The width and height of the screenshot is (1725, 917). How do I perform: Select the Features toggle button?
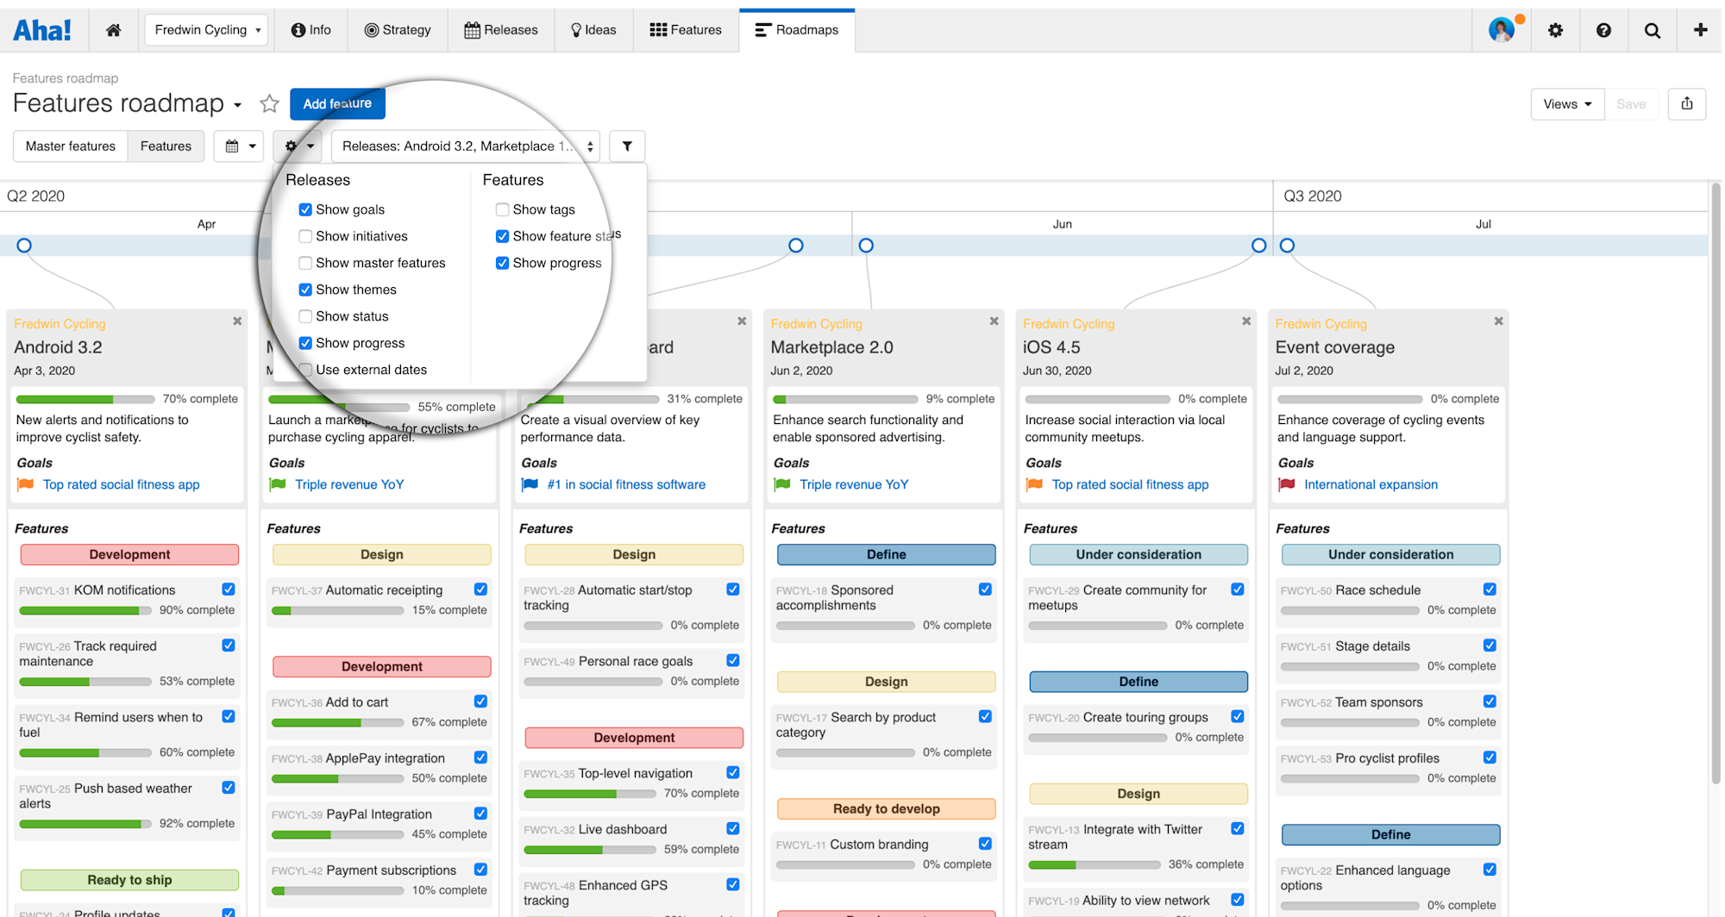166,147
